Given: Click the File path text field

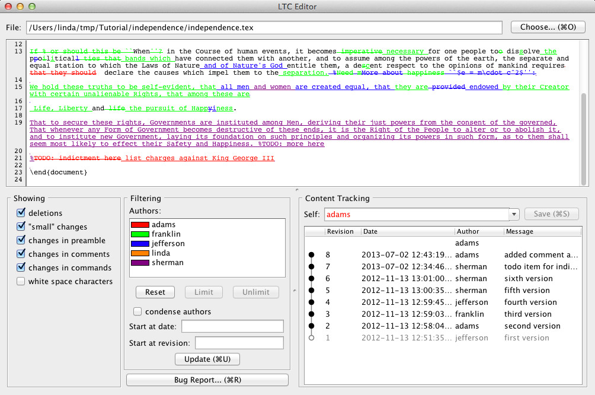Looking at the screenshot, I should click(x=264, y=27).
